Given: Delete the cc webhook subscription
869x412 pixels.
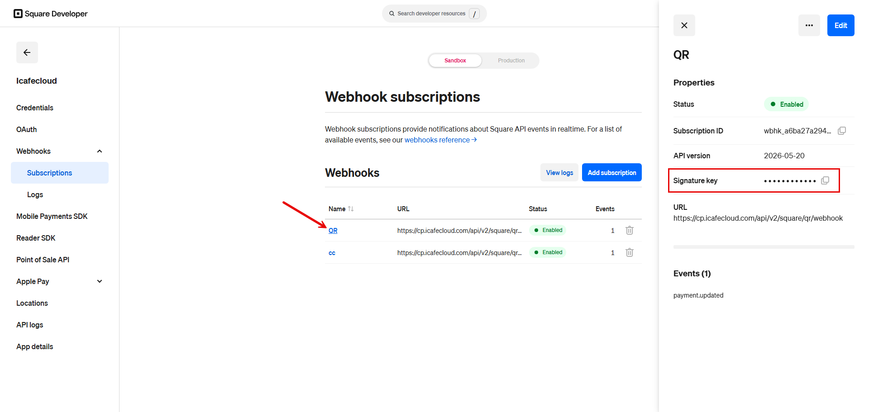Looking at the screenshot, I should 629,252.
